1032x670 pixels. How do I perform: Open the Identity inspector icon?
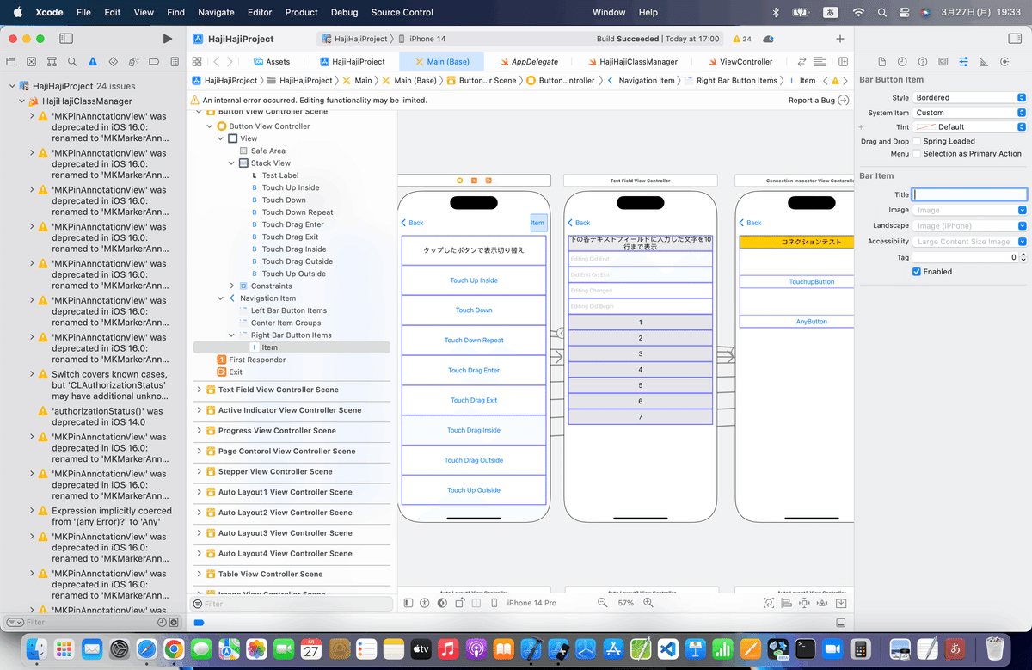[x=943, y=62]
